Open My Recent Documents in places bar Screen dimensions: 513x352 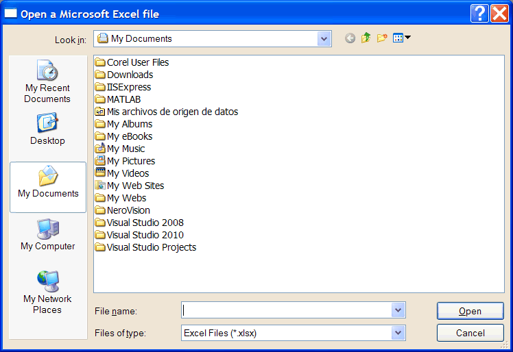point(47,81)
